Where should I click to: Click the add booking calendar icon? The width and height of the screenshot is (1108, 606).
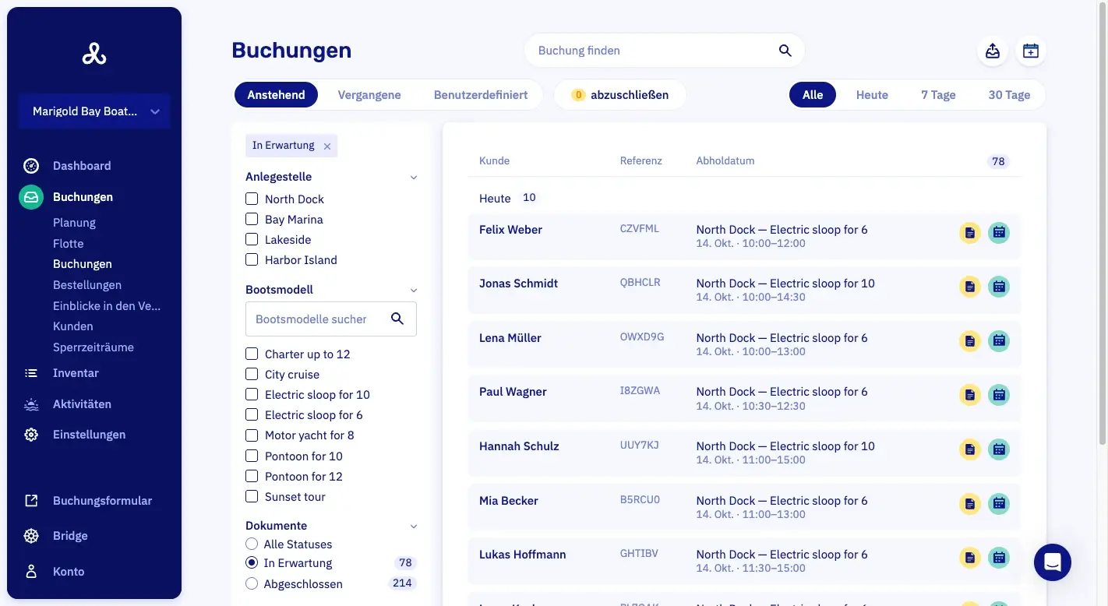click(x=1031, y=51)
